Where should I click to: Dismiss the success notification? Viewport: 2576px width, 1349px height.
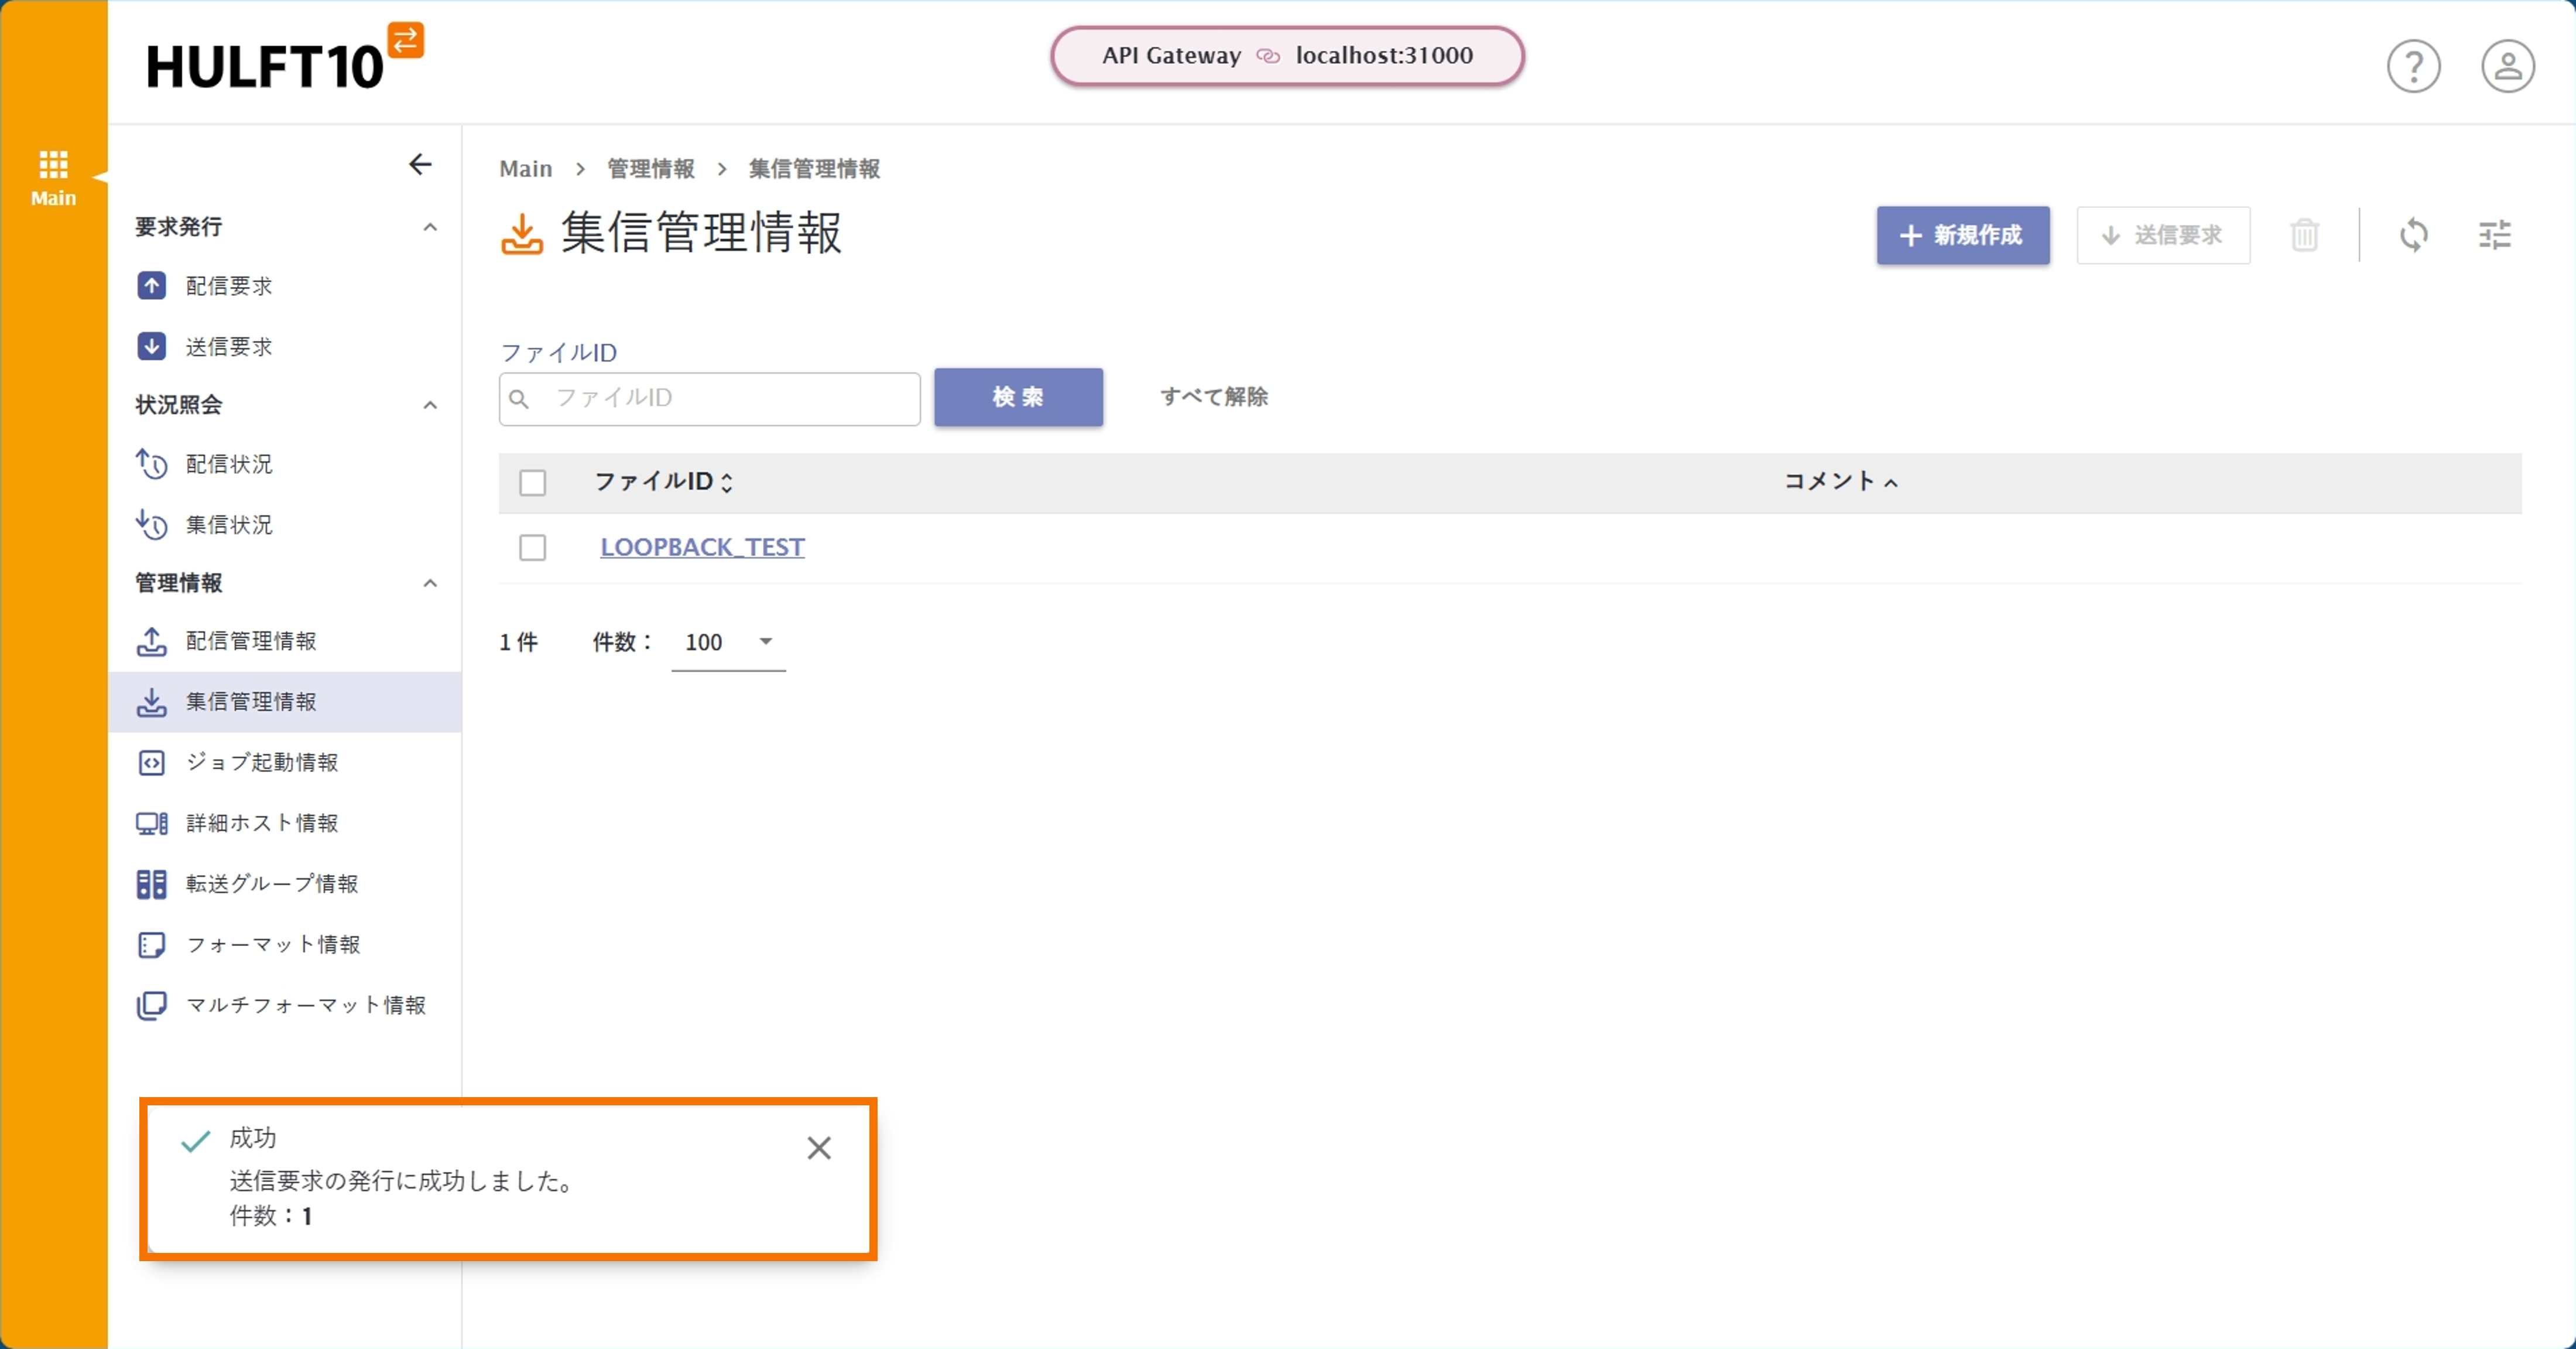[818, 1148]
